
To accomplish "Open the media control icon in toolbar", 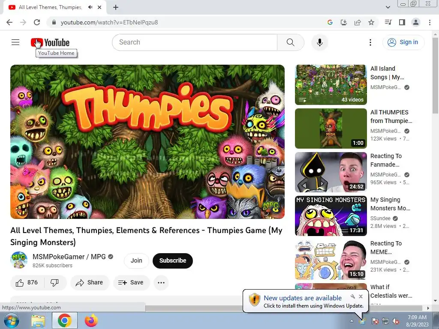I will coord(388,22).
